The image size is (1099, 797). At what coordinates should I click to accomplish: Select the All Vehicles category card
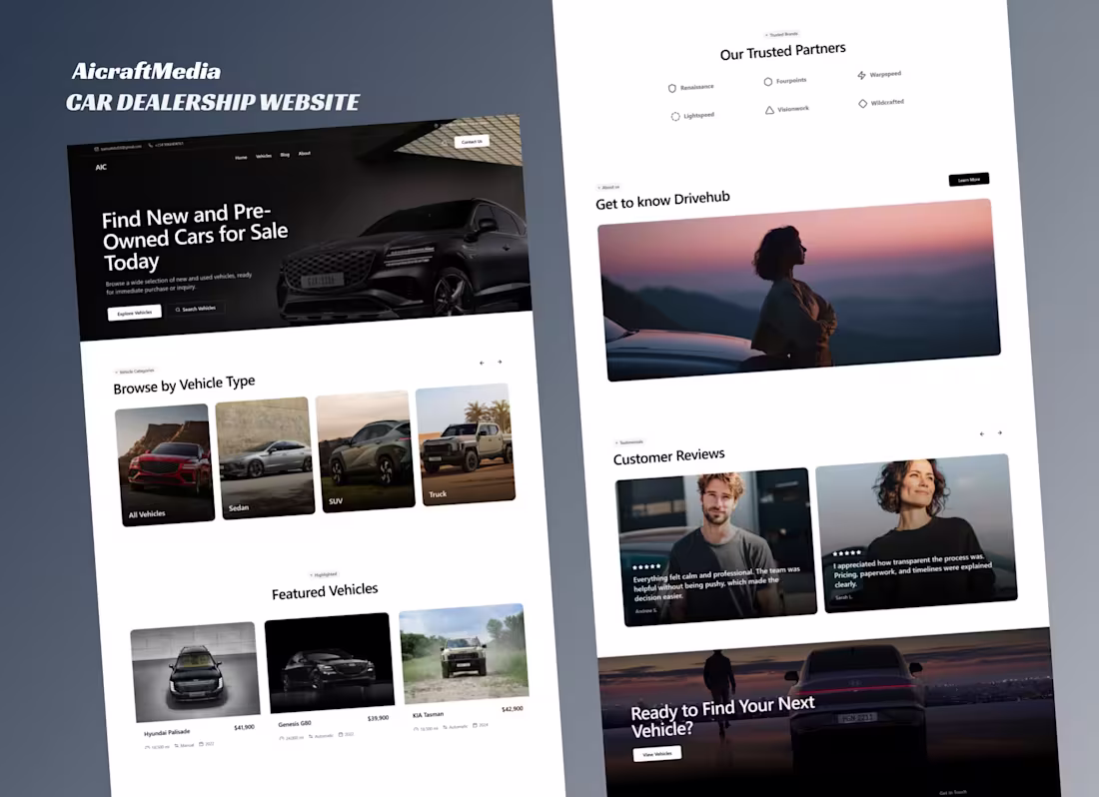[165, 465]
